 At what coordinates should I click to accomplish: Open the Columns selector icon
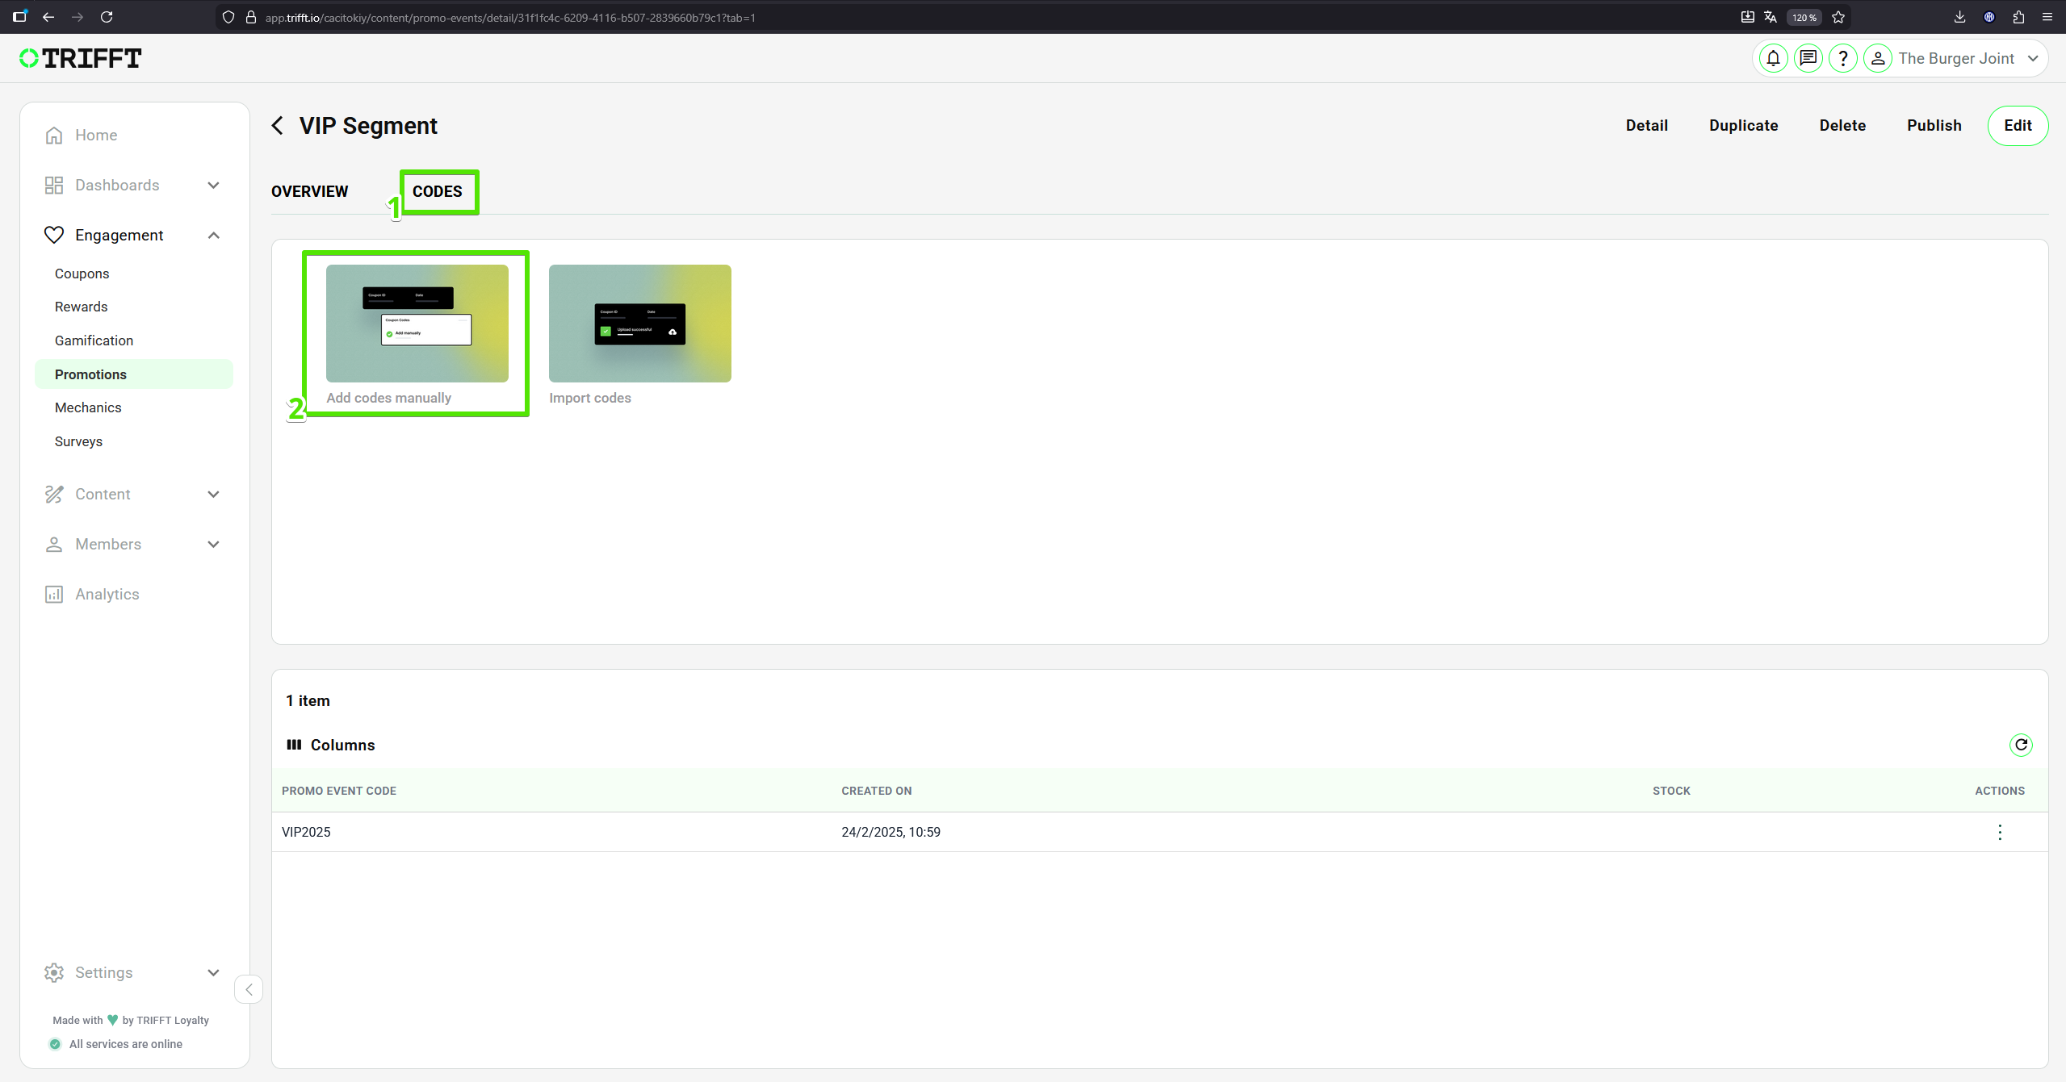click(295, 745)
